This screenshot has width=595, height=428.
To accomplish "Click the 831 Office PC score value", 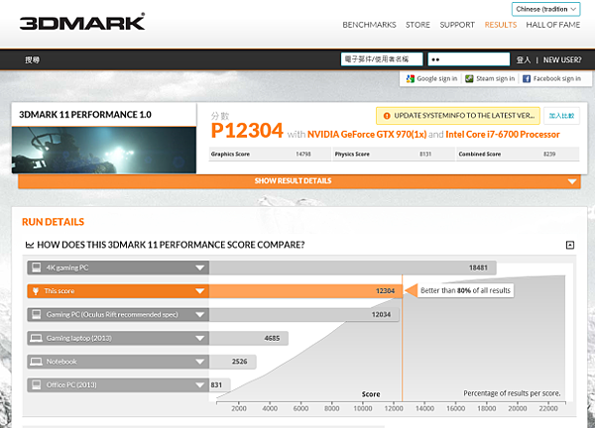I will (x=216, y=385).
